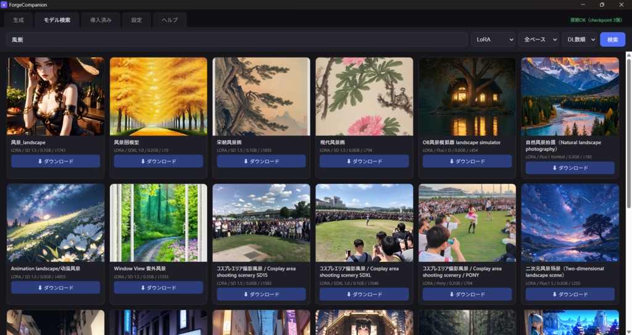
Task: Open the starry daisy field thumbnail
Action: coord(56,223)
